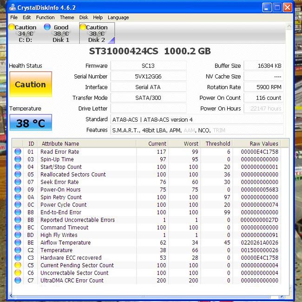Open the Language menu

[118, 18]
